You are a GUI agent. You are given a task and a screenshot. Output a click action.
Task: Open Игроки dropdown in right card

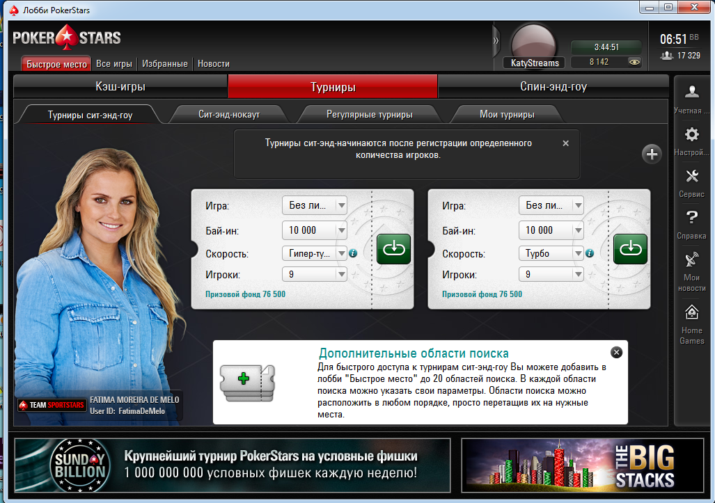tap(551, 274)
